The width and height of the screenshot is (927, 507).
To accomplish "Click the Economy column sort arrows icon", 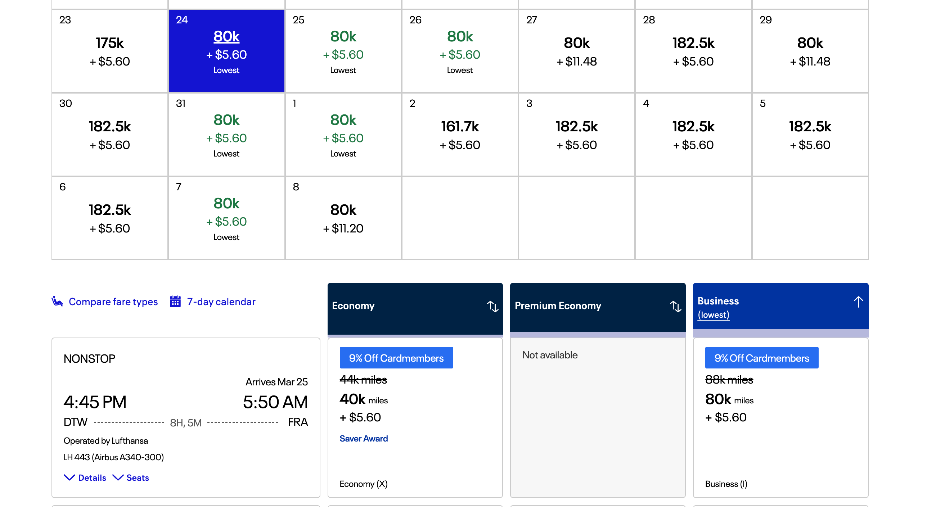I will pyautogui.click(x=492, y=306).
